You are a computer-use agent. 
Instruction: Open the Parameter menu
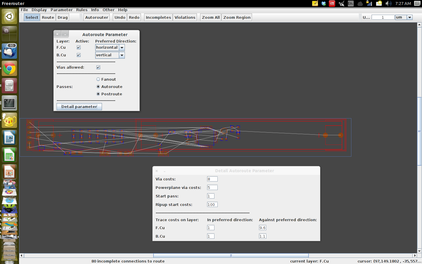click(x=62, y=10)
